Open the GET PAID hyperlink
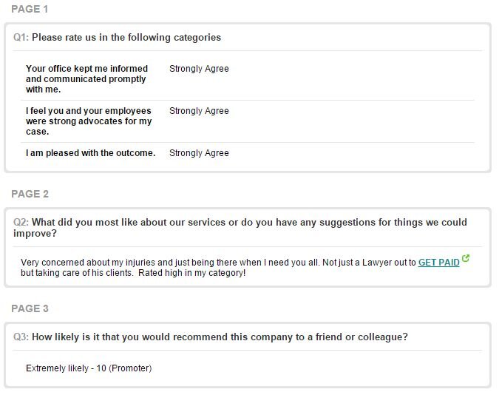Viewport: 499px width, 395px height. coord(439,263)
